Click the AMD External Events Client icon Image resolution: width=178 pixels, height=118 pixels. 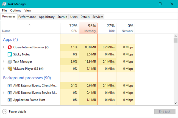click(x=10, y=86)
